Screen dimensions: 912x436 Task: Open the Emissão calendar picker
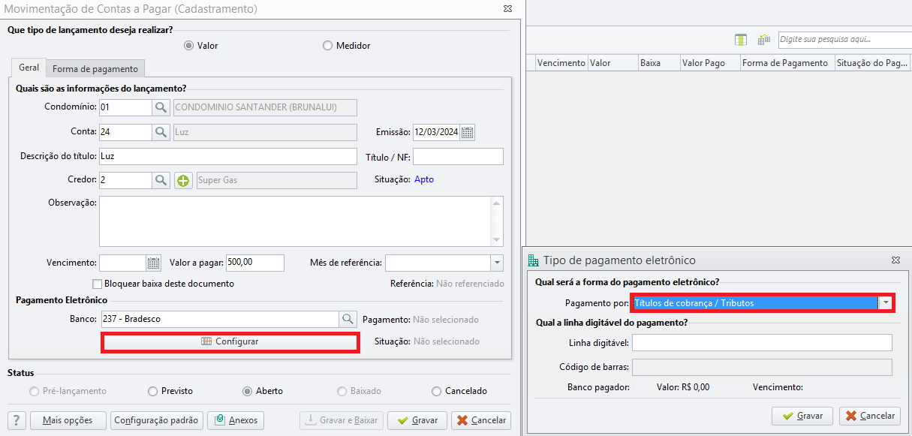coord(468,132)
